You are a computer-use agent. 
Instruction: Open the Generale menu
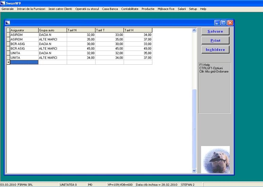(7, 9)
